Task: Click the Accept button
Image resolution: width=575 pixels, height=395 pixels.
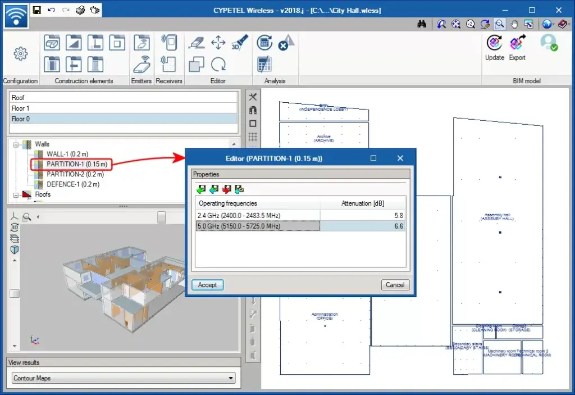Action: pyautogui.click(x=207, y=285)
